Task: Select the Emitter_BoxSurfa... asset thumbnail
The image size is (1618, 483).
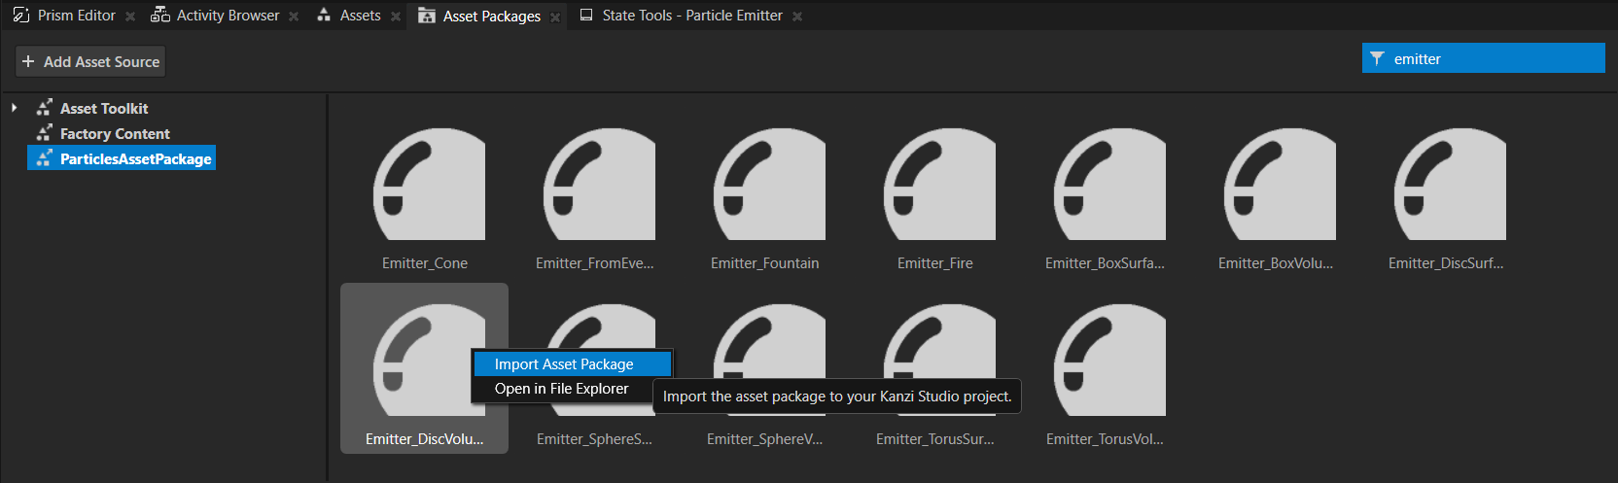Action: (x=1109, y=184)
